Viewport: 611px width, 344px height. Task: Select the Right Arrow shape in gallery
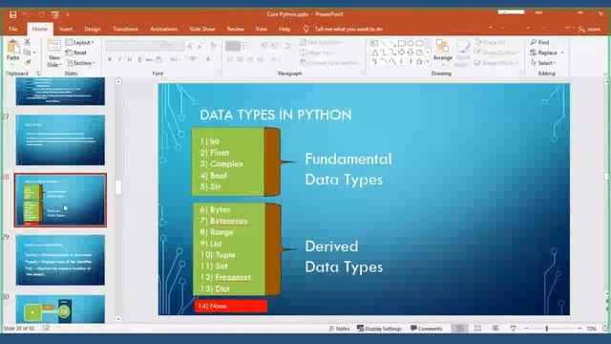click(x=401, y=53)
